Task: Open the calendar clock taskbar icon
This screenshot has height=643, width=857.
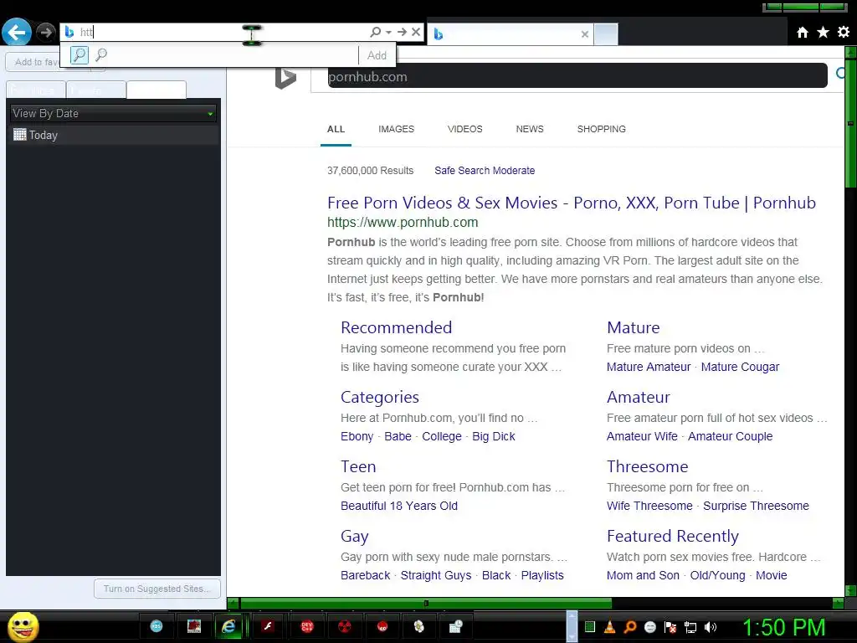Action: (456, 626)
